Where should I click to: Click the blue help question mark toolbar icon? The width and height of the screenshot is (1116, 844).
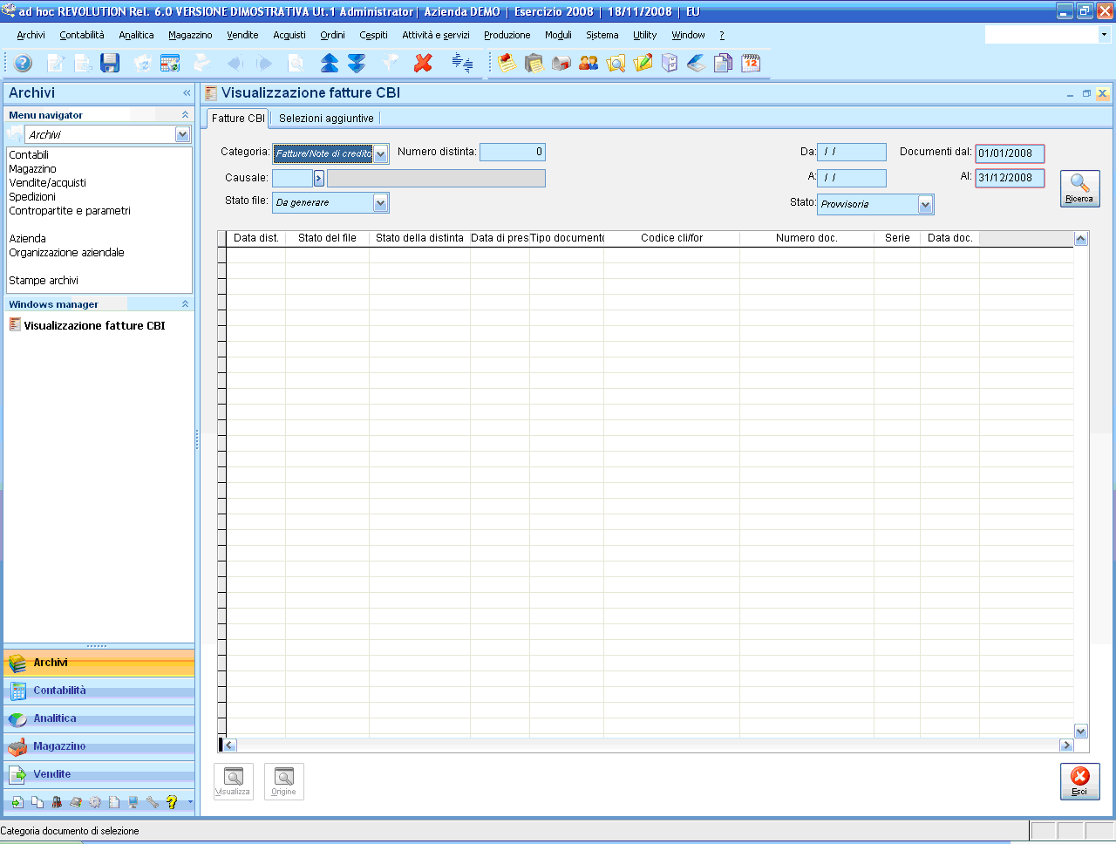coord(24,63)
